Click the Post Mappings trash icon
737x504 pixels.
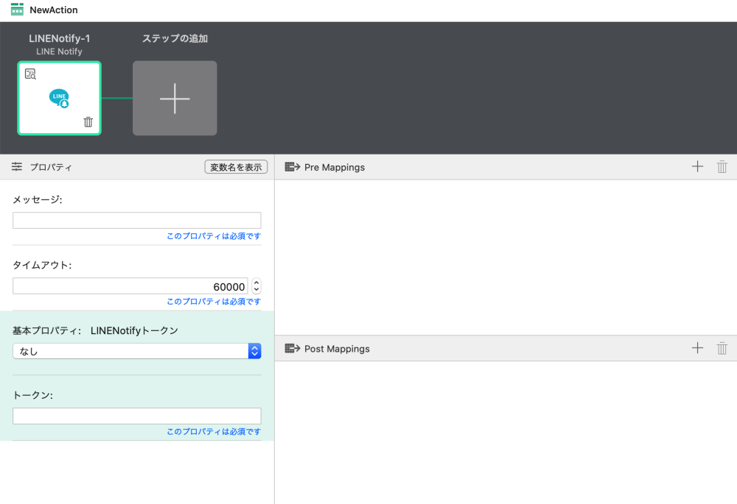(722, 348)
